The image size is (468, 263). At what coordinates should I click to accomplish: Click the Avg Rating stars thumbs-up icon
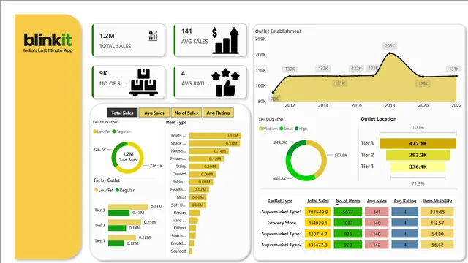tap(226, 83)
